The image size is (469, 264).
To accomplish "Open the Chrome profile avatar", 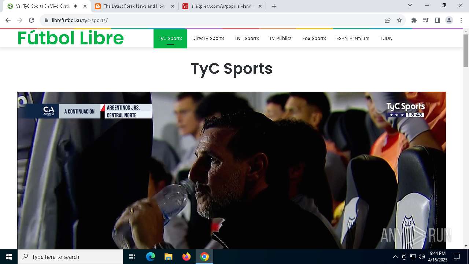I will [449, 20].
